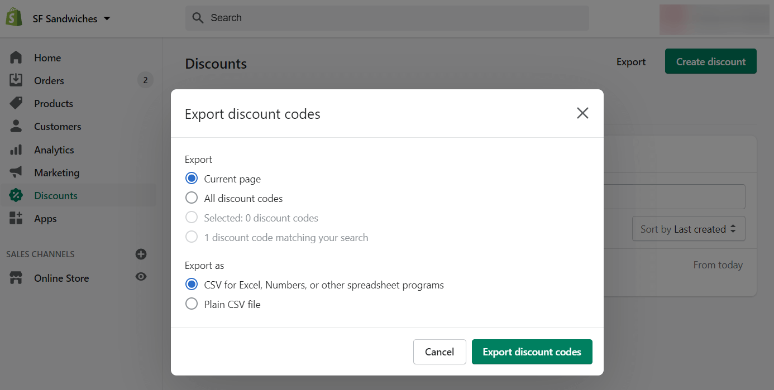The height and width of the screenshot is (390, 774).
Task: View online store via eye icon
Action: pyautogui.click(x=141, y=277)
